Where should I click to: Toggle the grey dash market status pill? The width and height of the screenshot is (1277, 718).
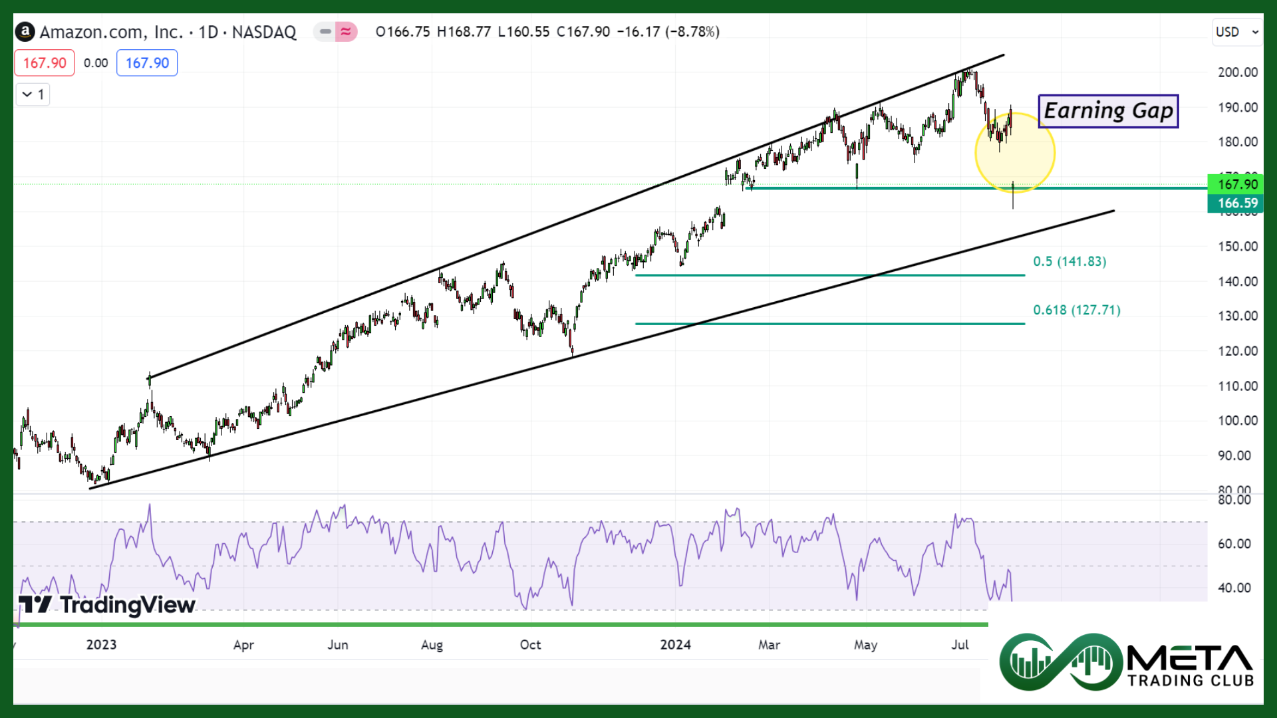point(325,31)
